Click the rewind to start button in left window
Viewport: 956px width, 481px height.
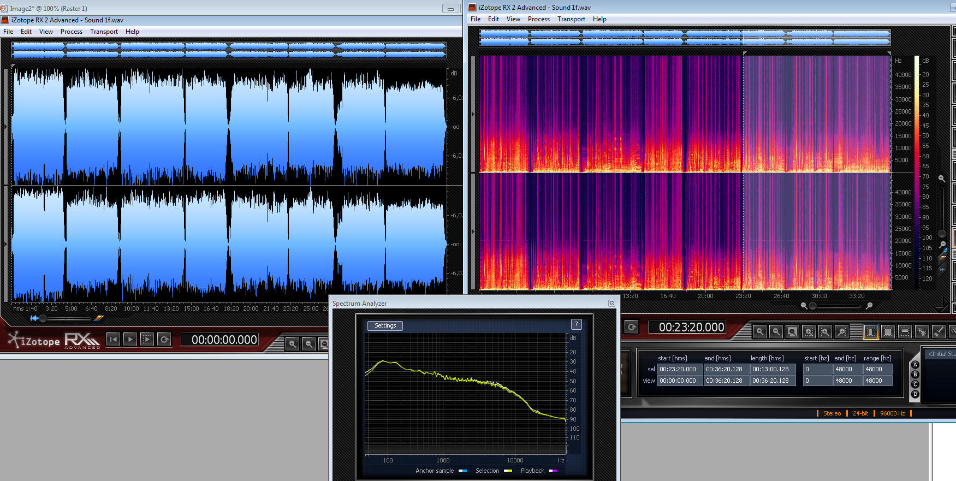pos(113,340)
